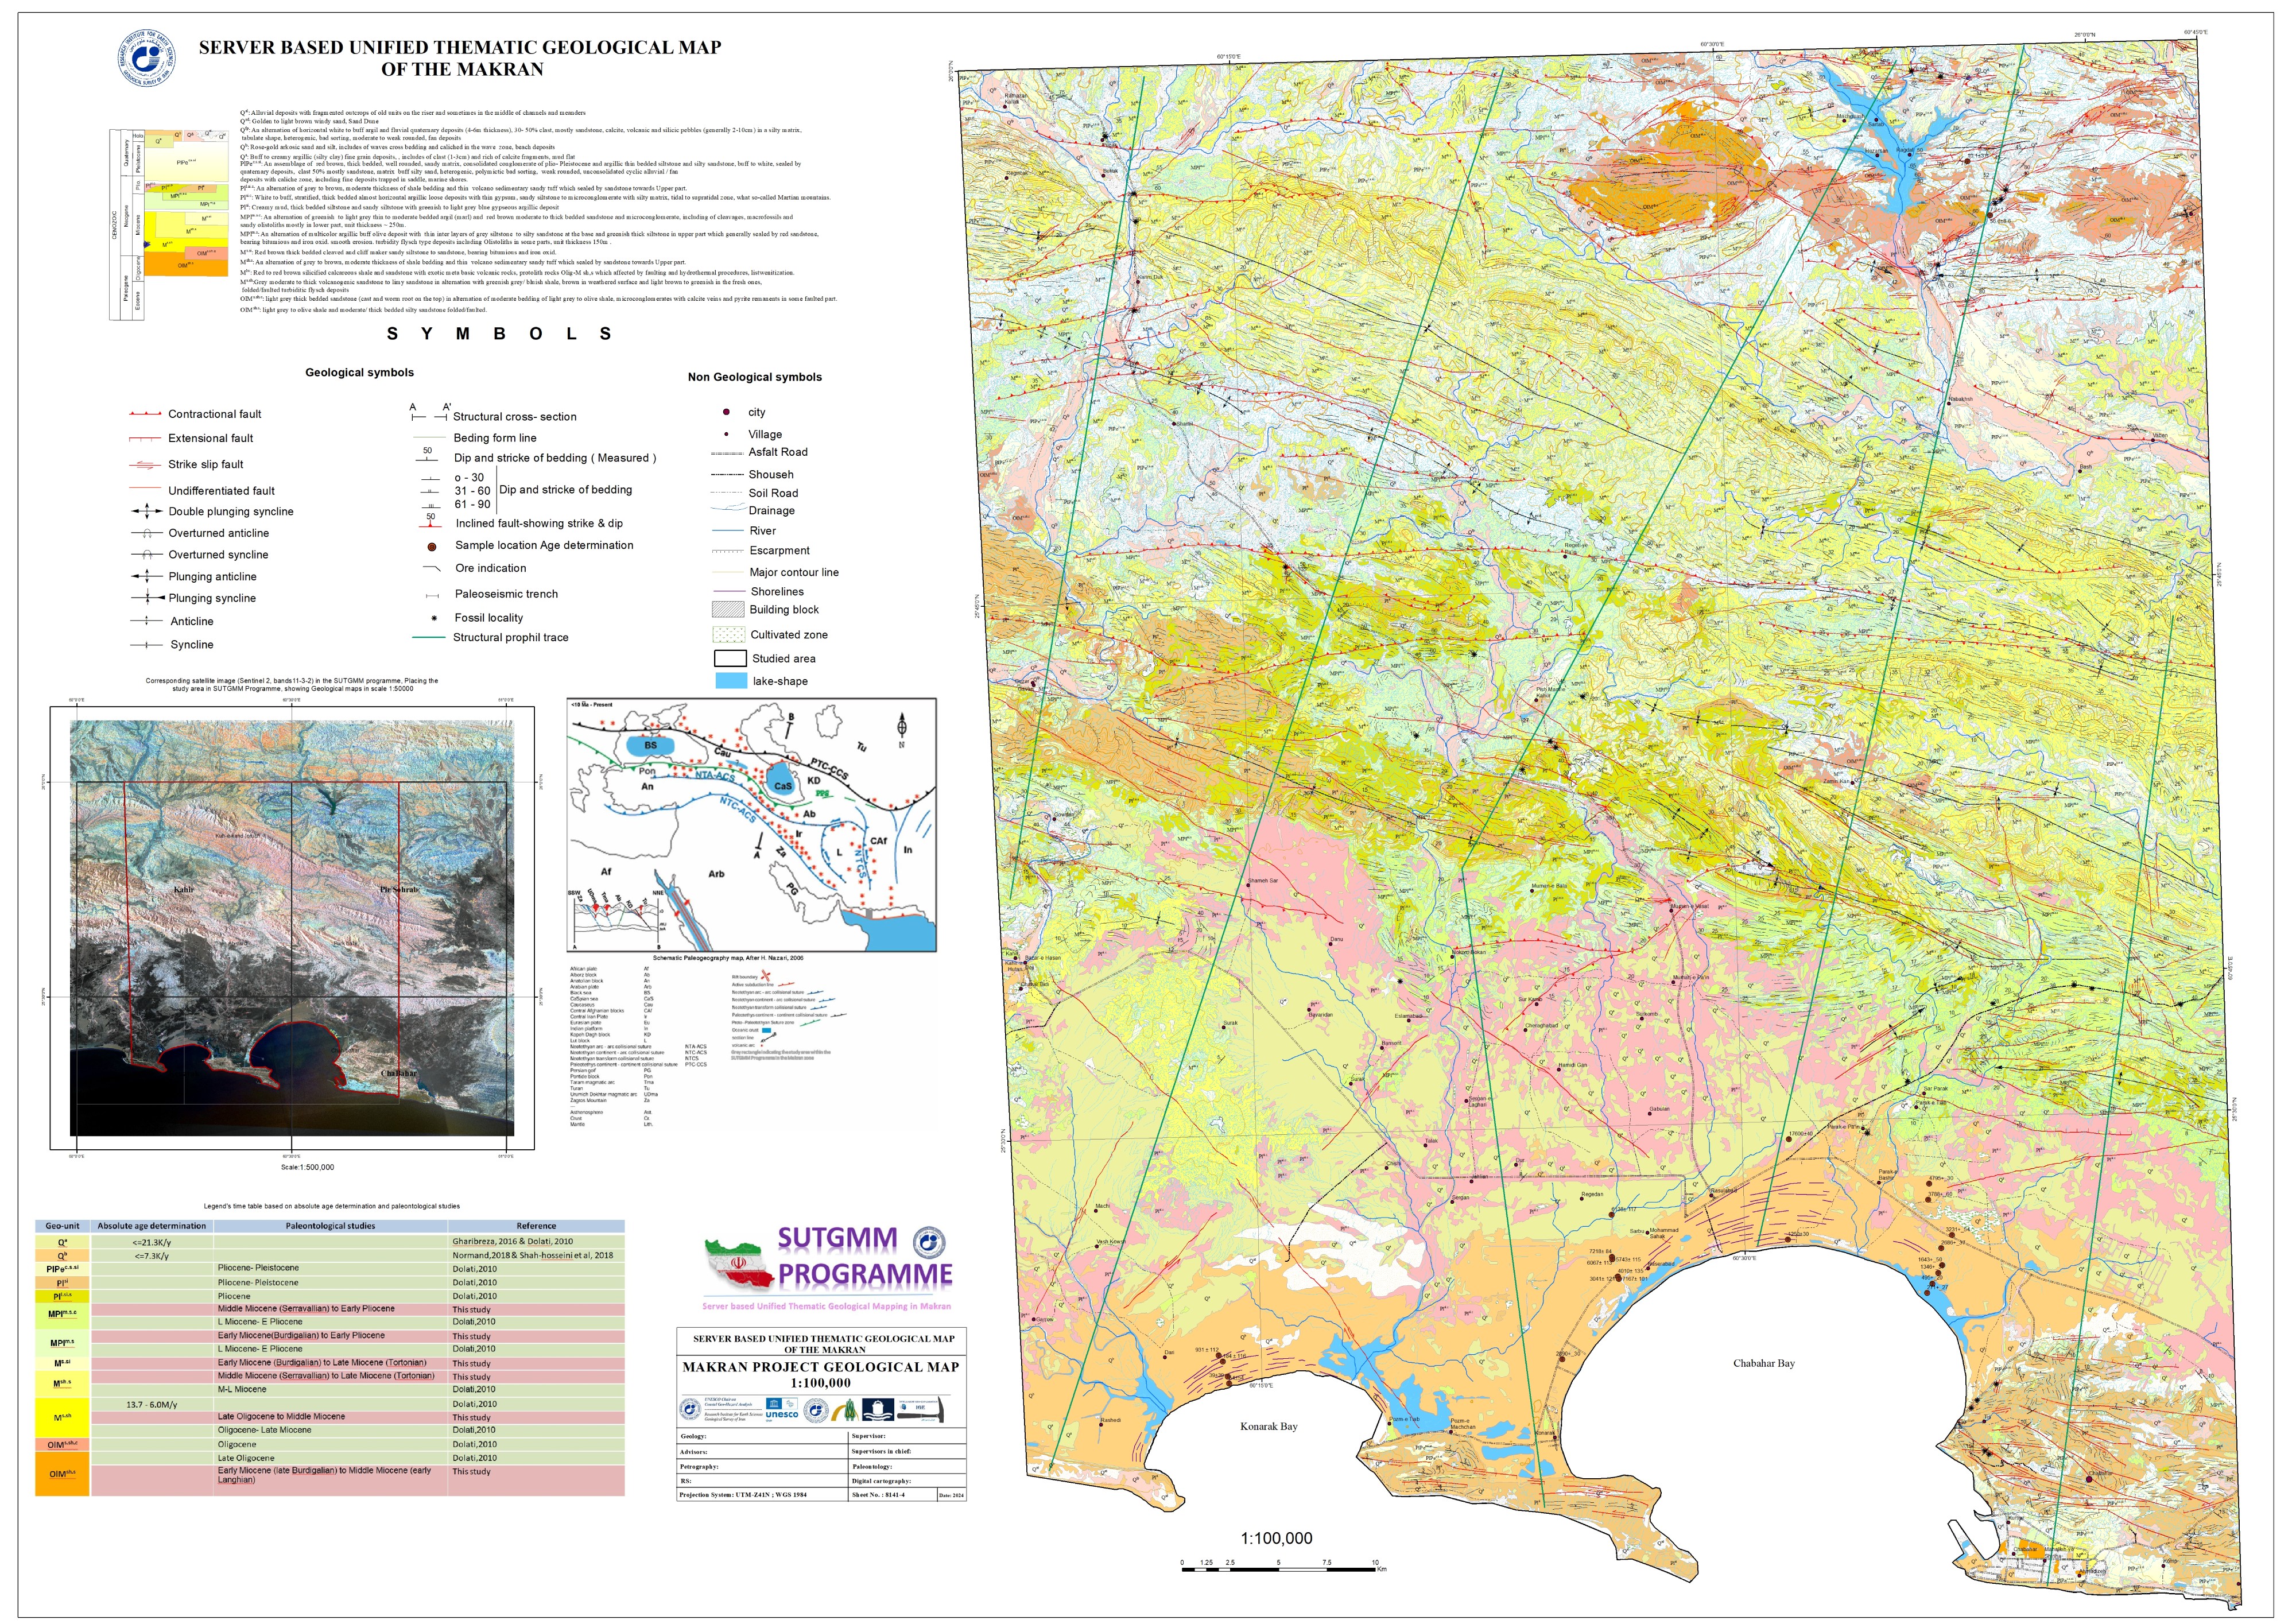Image resolution: width=2296 pixels, height=1624 pixels.
Task: Click the SUTGMM PROGRAMME logo
Action: click(x=828, y=1268)
